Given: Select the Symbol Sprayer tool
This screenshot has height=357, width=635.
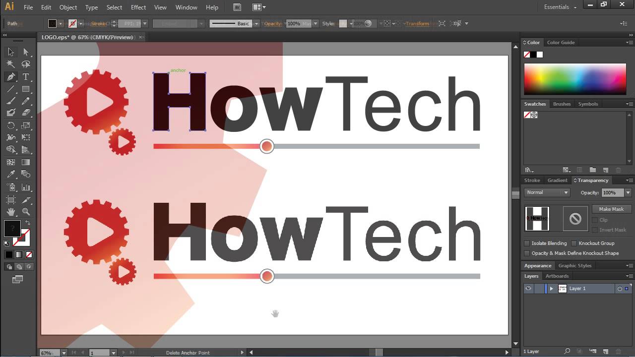Looking at the screenshot, I should [11, 187].
